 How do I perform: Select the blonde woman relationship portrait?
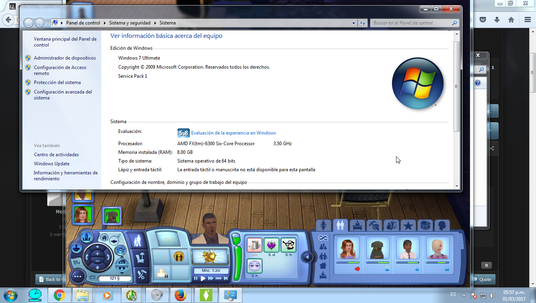coord(437,248)
